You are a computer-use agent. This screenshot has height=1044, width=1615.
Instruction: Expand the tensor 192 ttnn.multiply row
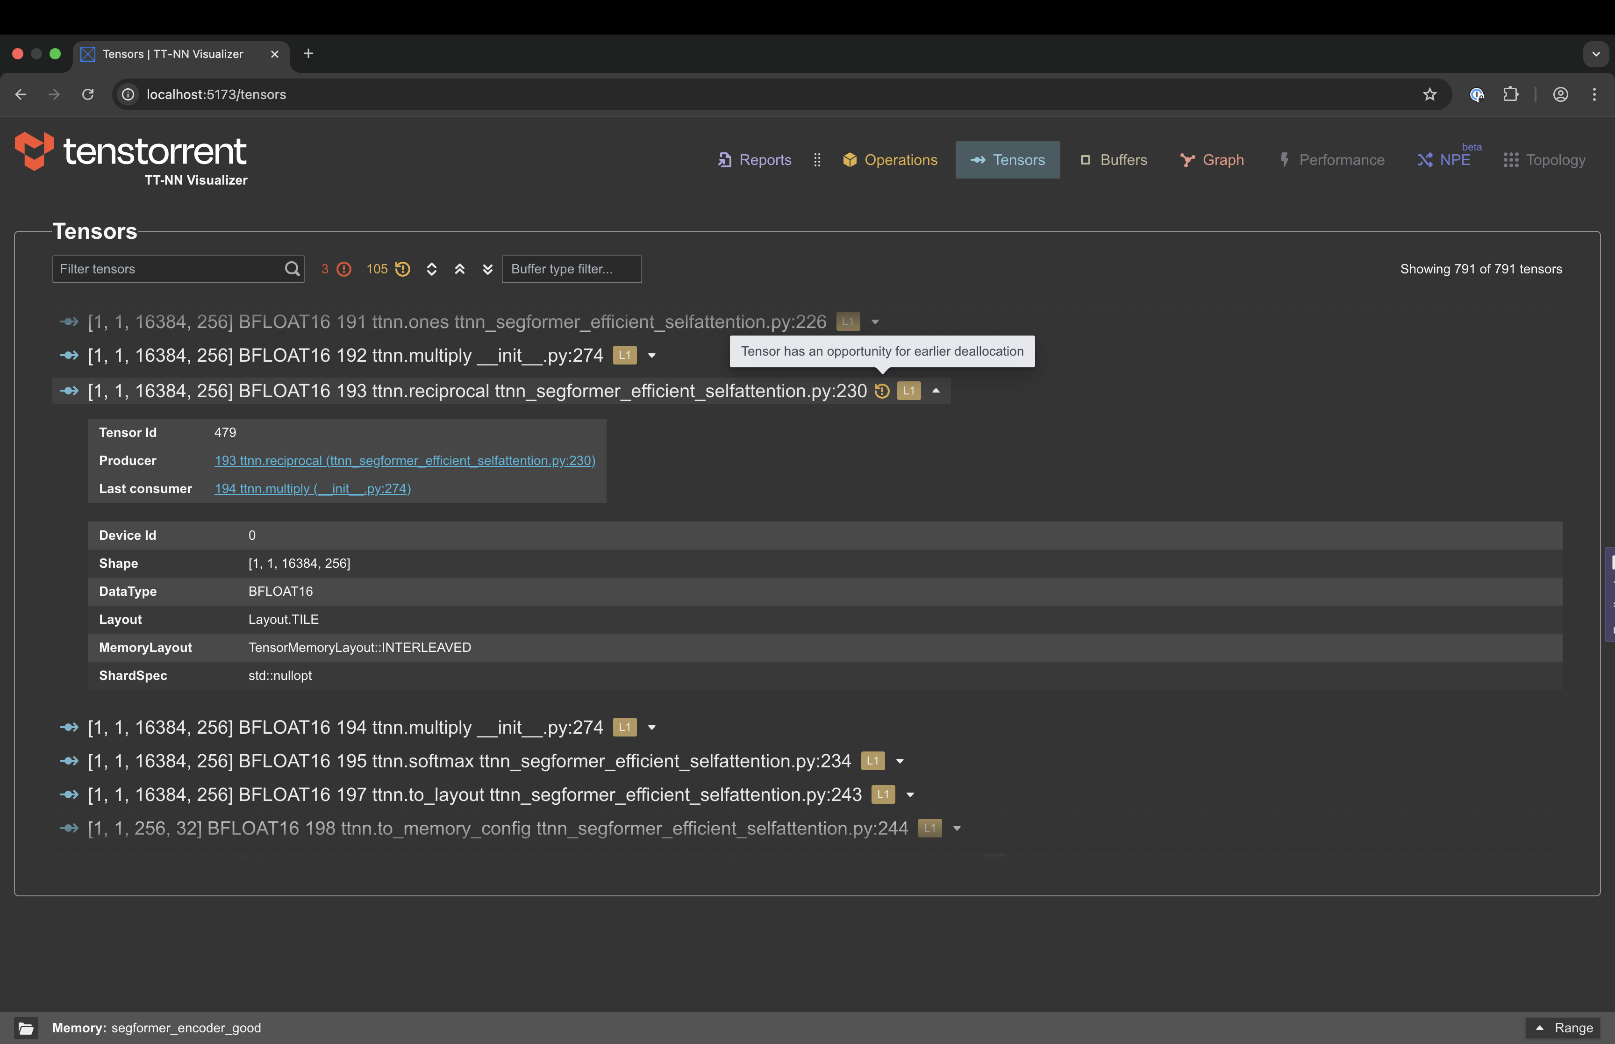pos(652,356)
